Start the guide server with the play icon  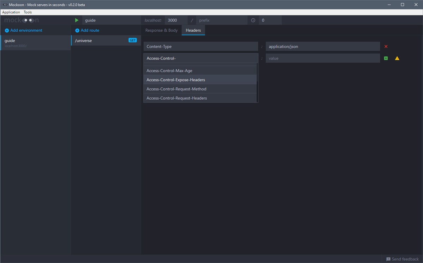click(77, 20)
